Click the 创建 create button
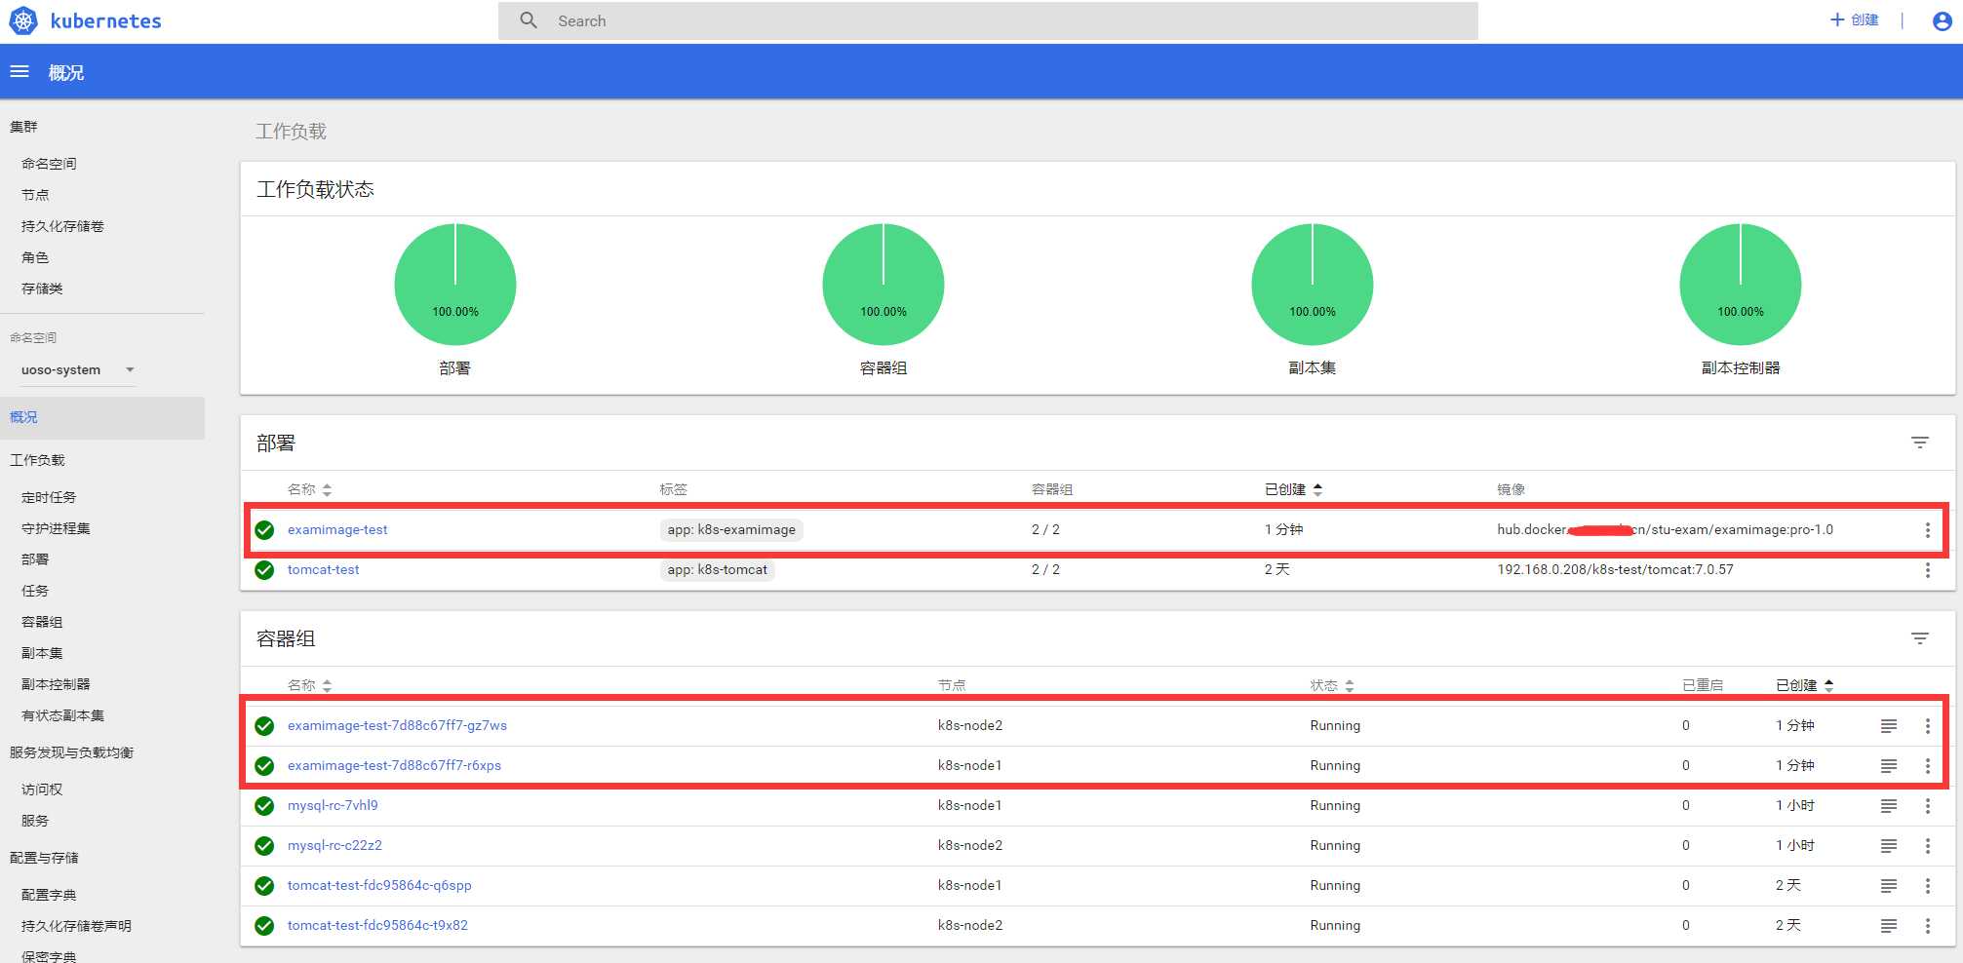The width and height of the screenshot is (1963, 963). coord(1855,19)
